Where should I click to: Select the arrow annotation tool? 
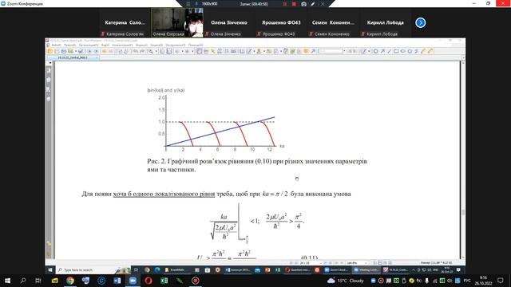(x=382, y=51)
